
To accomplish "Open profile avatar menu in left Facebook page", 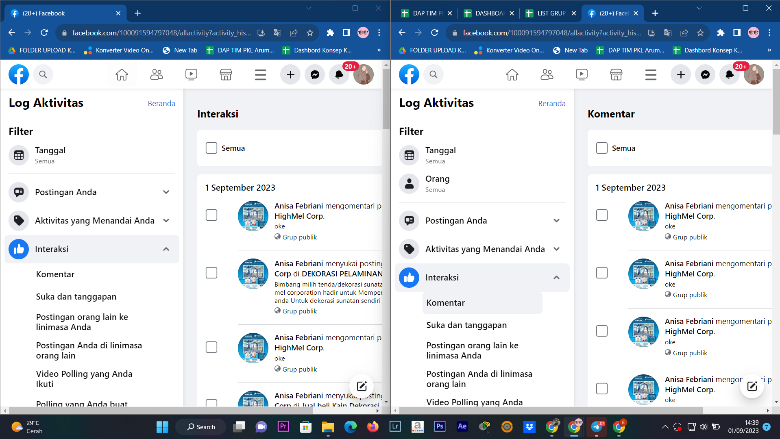I will pos(364,75).
